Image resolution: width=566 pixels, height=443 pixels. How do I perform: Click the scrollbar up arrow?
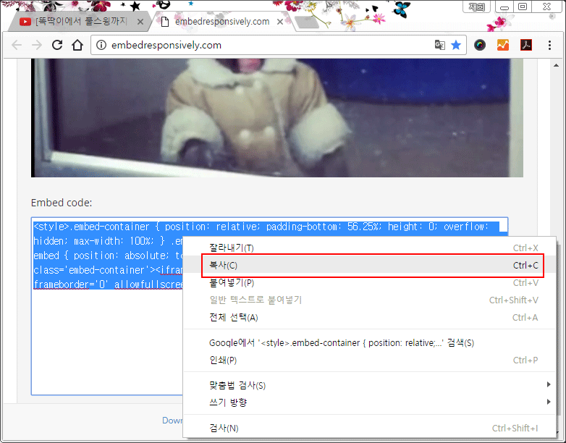[556, 65]
